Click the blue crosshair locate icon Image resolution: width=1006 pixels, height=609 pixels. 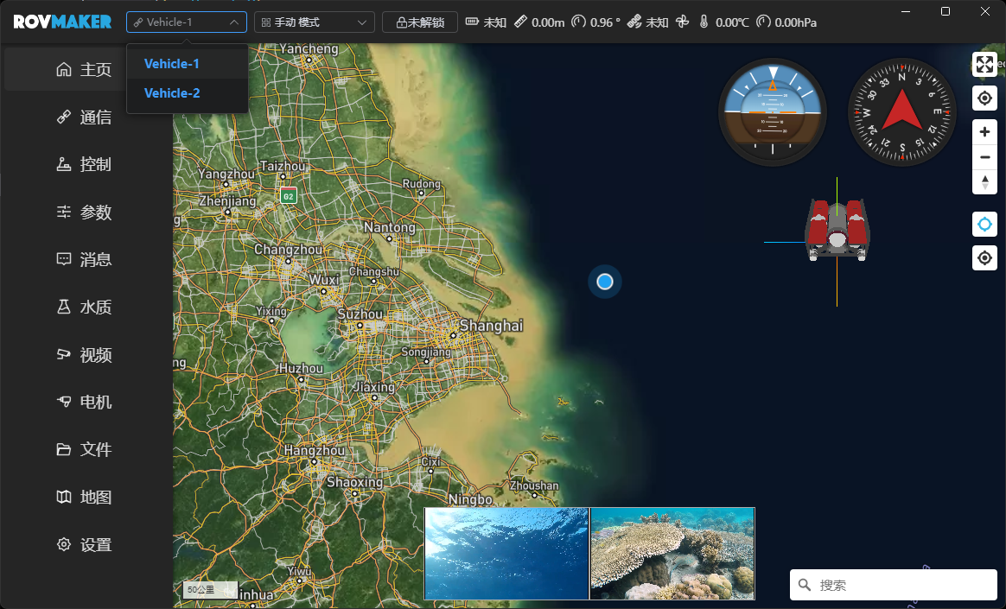pyautogui.click(x=984, y=225)
